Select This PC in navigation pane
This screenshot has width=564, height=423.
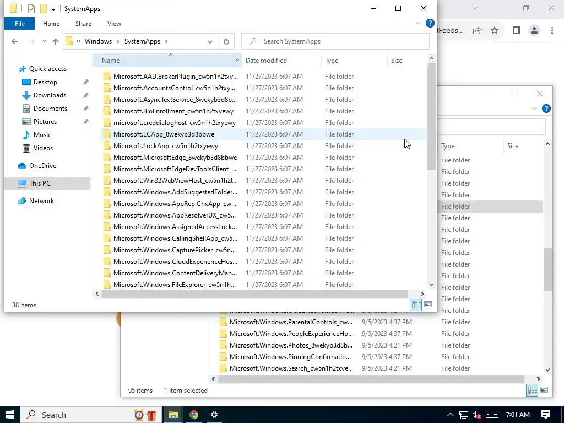[x=40, y=183]
